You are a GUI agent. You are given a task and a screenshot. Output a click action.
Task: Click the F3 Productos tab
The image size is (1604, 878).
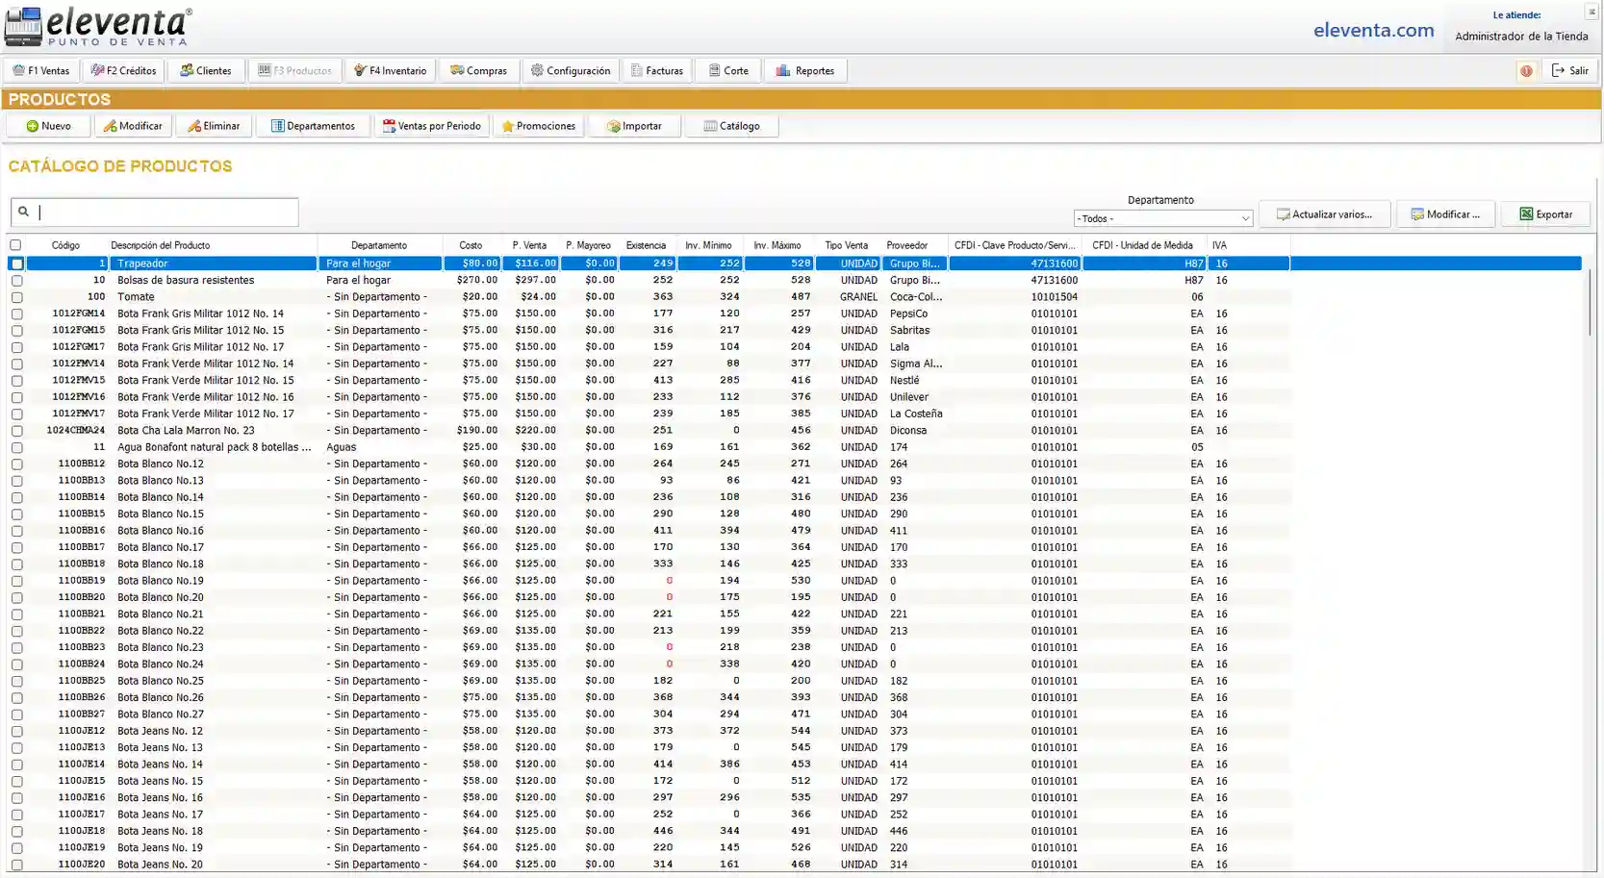click(x=294, y=71)
